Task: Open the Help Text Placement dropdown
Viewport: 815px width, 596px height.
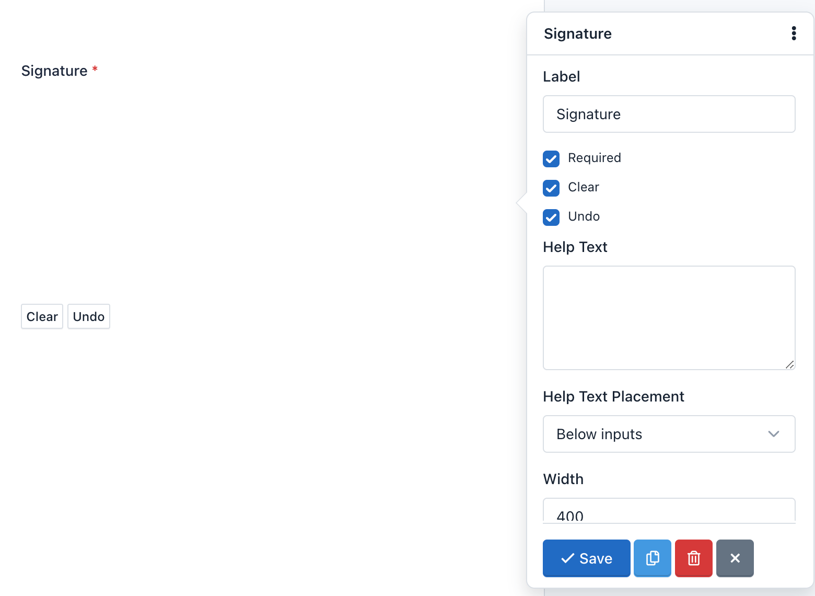Action: click(669, 434)
